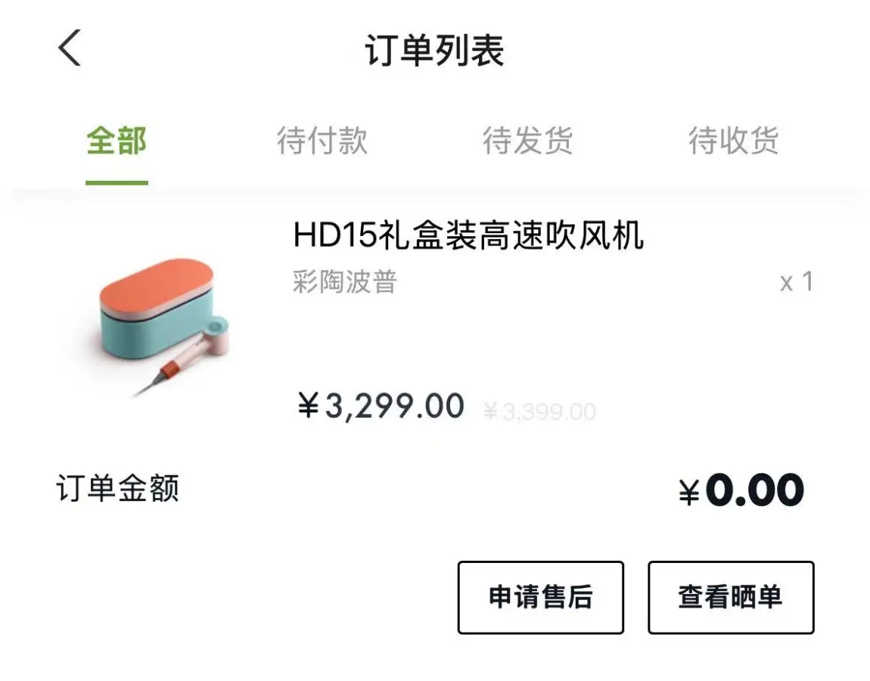Image resolution: width=870 pixels, height=681 pixels.
Task: Go back using the top-left arrow
Action: (x=70, y=48)
